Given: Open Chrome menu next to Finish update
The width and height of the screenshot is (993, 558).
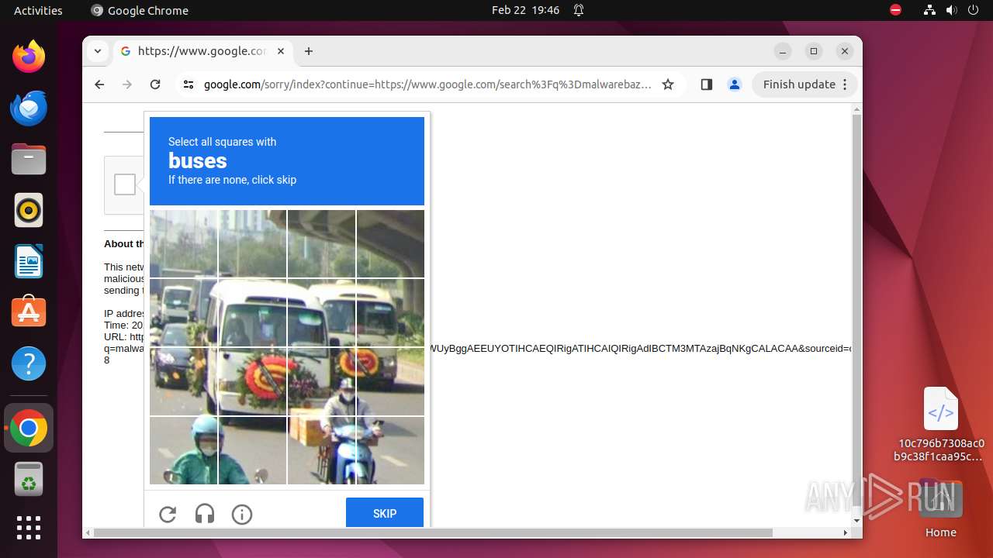Looking at the screenshot, I should point(845,84).
